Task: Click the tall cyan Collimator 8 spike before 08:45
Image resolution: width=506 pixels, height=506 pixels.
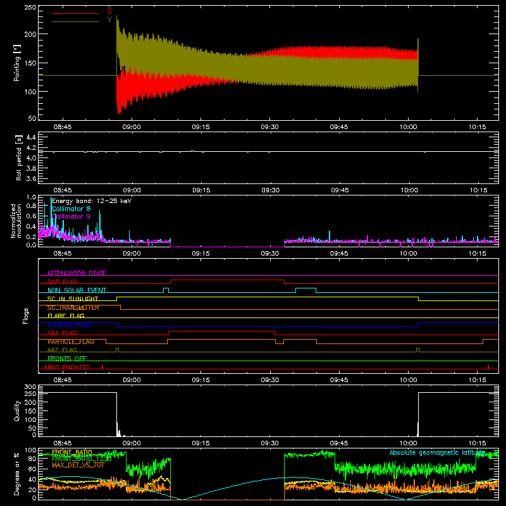Action: (51, 213)
